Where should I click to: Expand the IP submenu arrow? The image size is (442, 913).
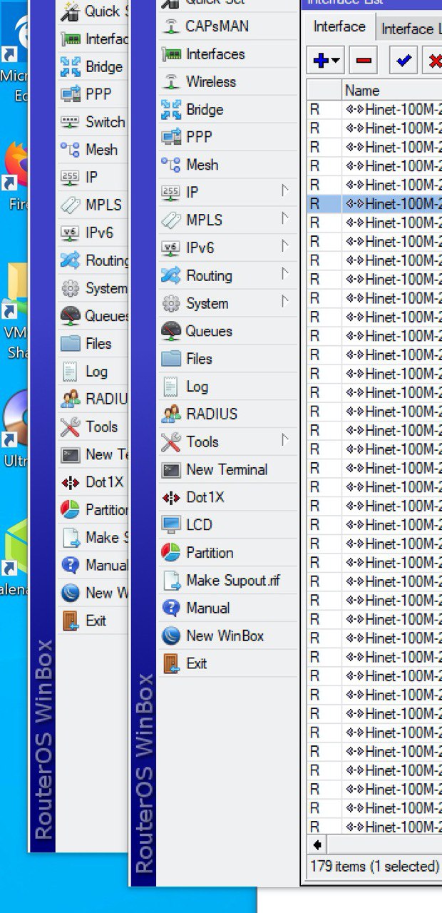[x=285, y=191]
